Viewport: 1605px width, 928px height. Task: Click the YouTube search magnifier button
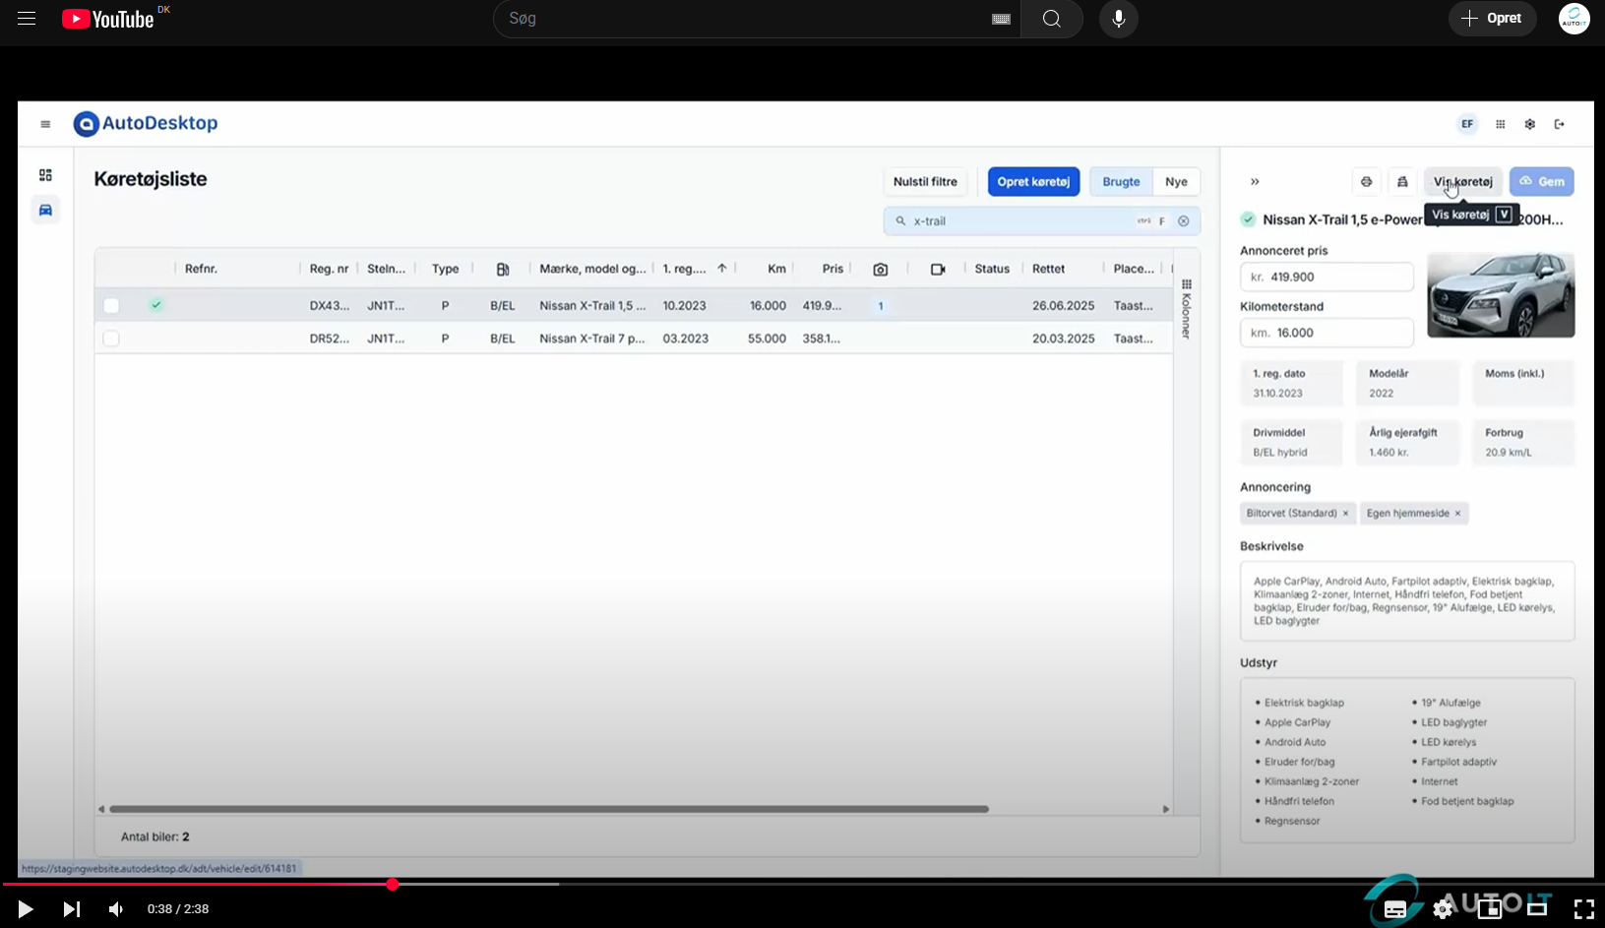pos(1052,19)
